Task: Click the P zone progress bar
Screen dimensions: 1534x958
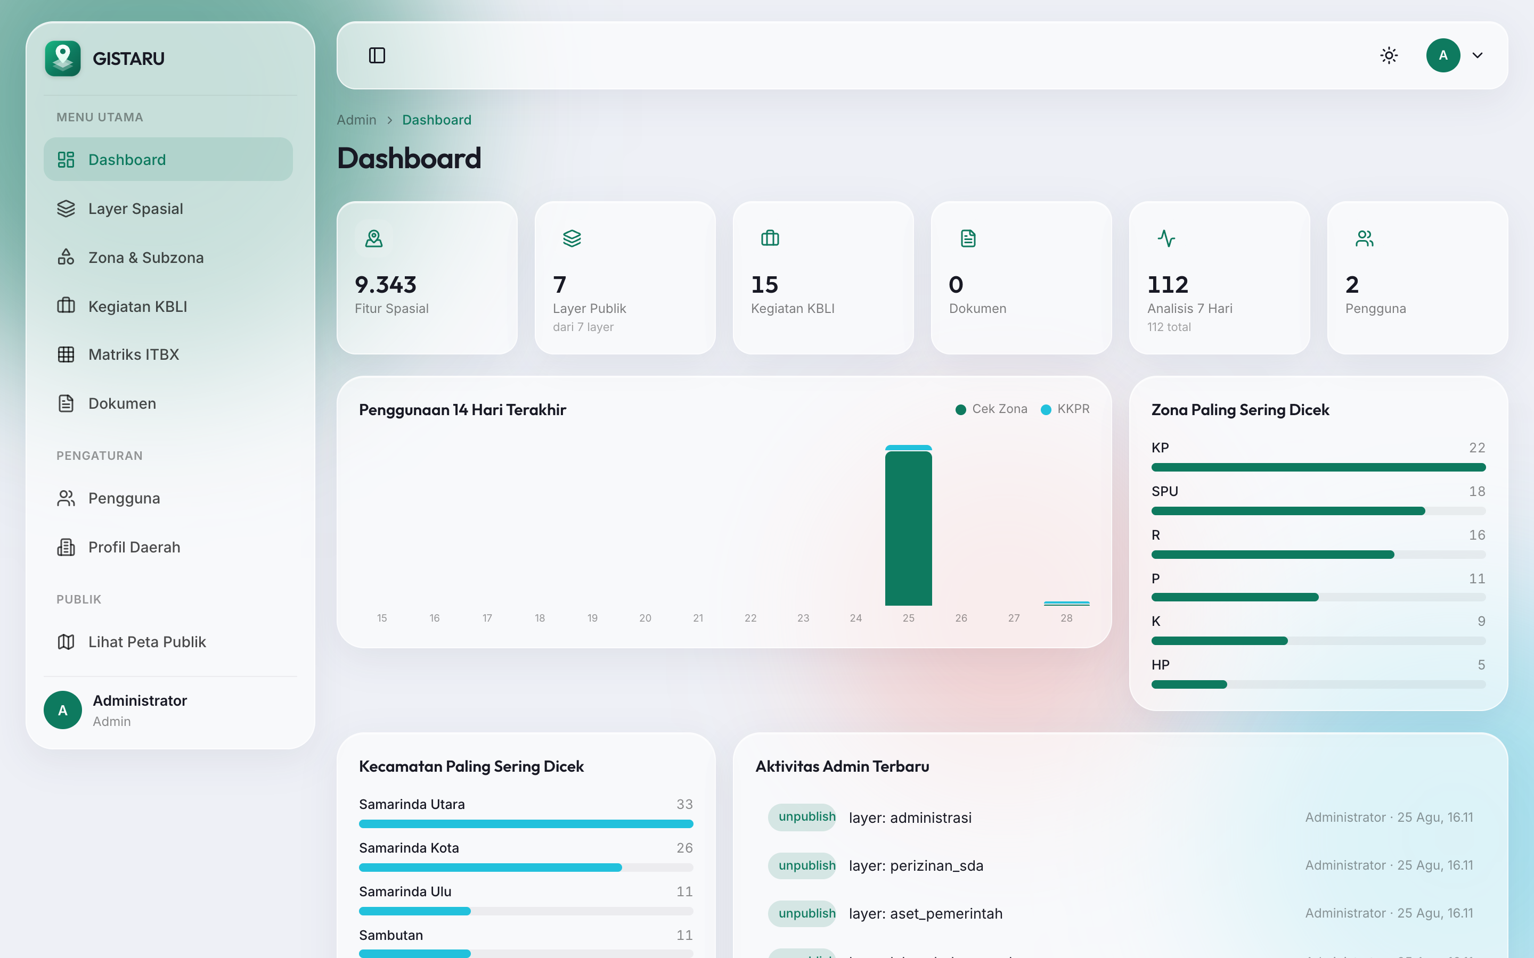Action: click(x=1318, y=597)
